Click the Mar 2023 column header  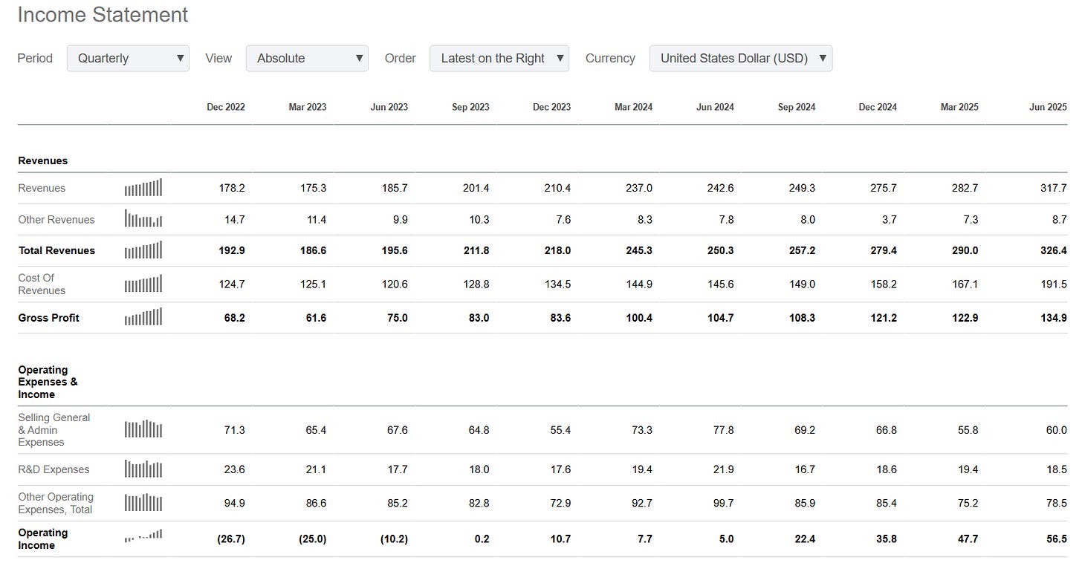(x=308, y=107)
